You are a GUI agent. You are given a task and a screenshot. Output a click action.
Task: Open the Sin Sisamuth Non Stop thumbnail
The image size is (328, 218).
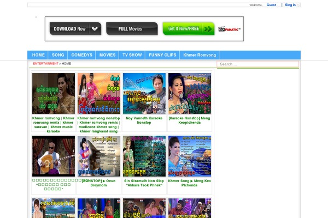(x=144, y=156)
